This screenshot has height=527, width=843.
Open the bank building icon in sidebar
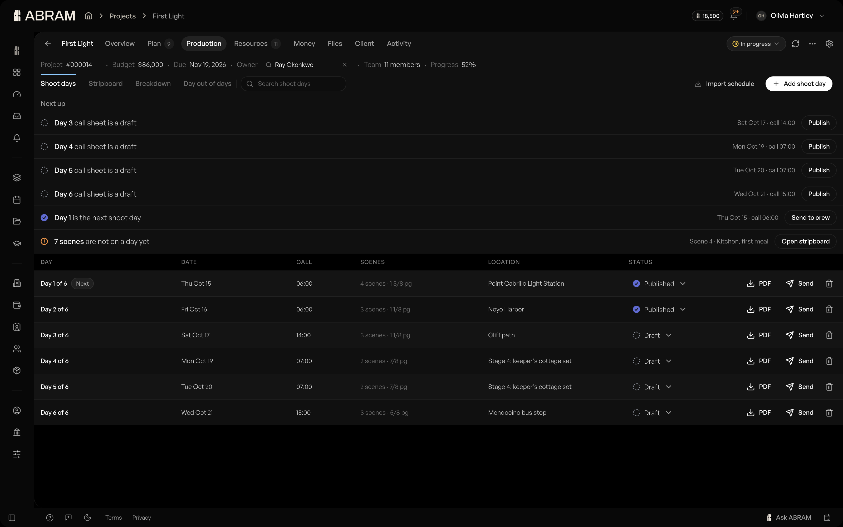(17, 432)
